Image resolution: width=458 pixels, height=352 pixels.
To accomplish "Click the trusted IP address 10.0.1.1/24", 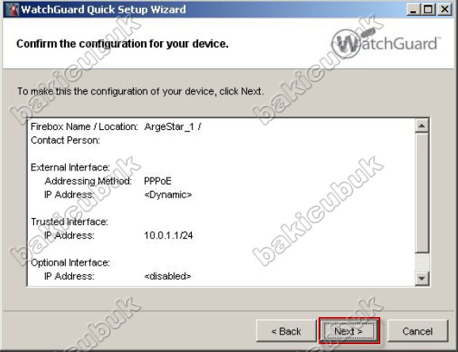I will coord(169,235).
